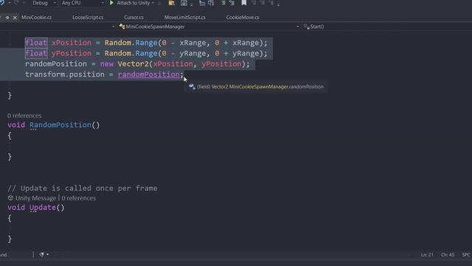
Task: Switch to the MoveLimitScript.cs tab
Action: coord(185,17)
